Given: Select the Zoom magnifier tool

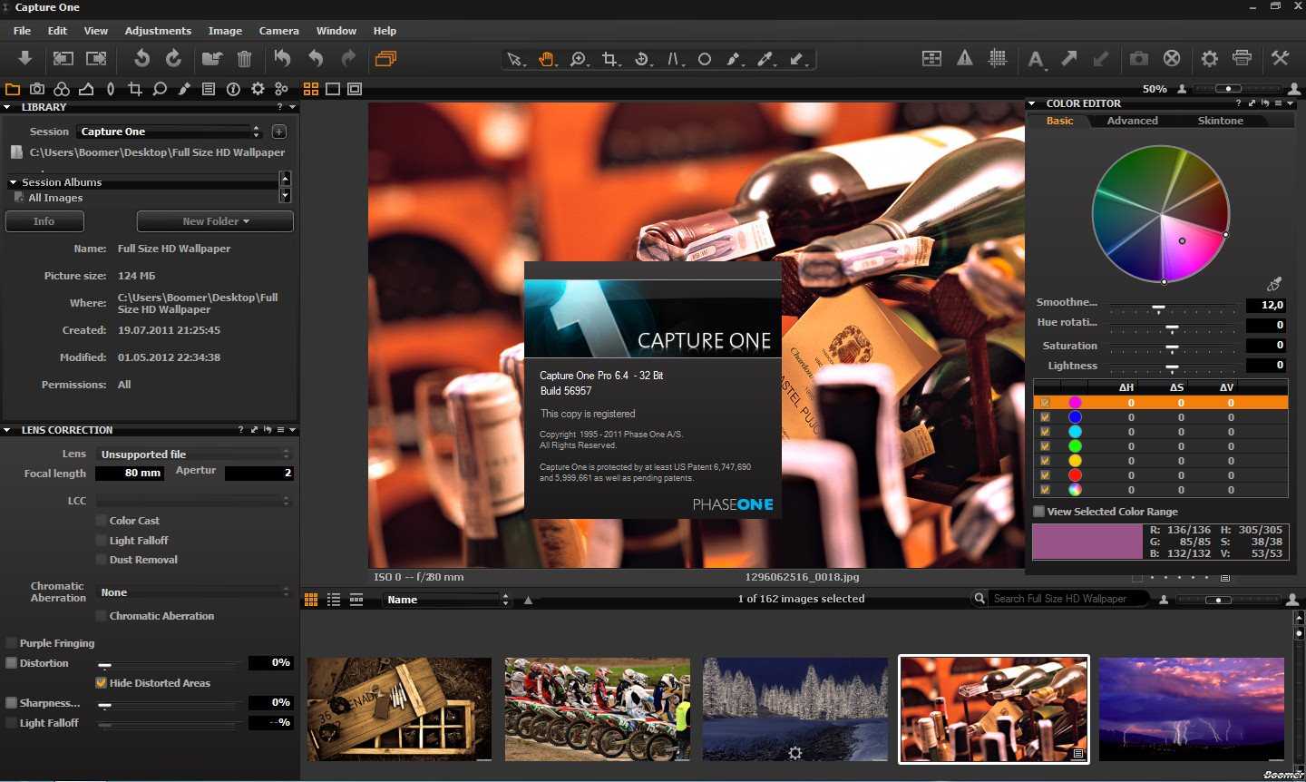Looking at the screenshot, I should tap(579, 60).
